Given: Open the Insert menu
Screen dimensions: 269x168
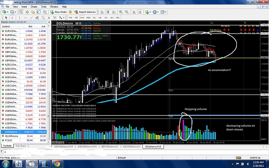Looking at the screenshot, I should click(x=24, y=7).
